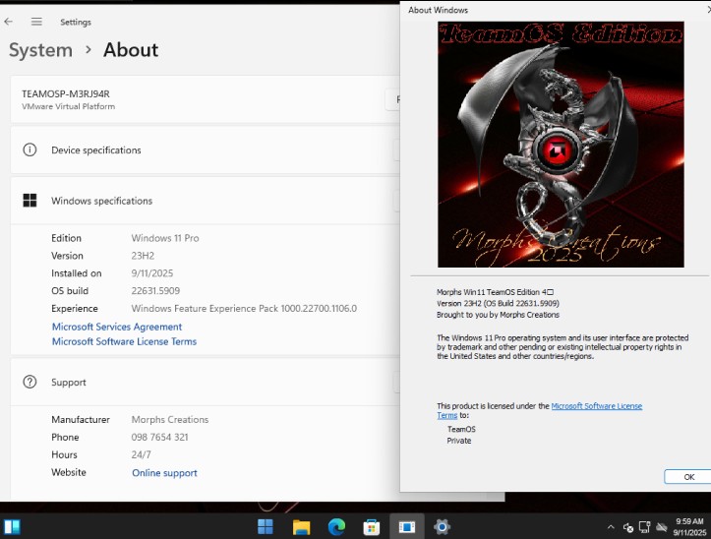
Task: Select the Windows 11 Pro edition value
Action: pos(165,238)
